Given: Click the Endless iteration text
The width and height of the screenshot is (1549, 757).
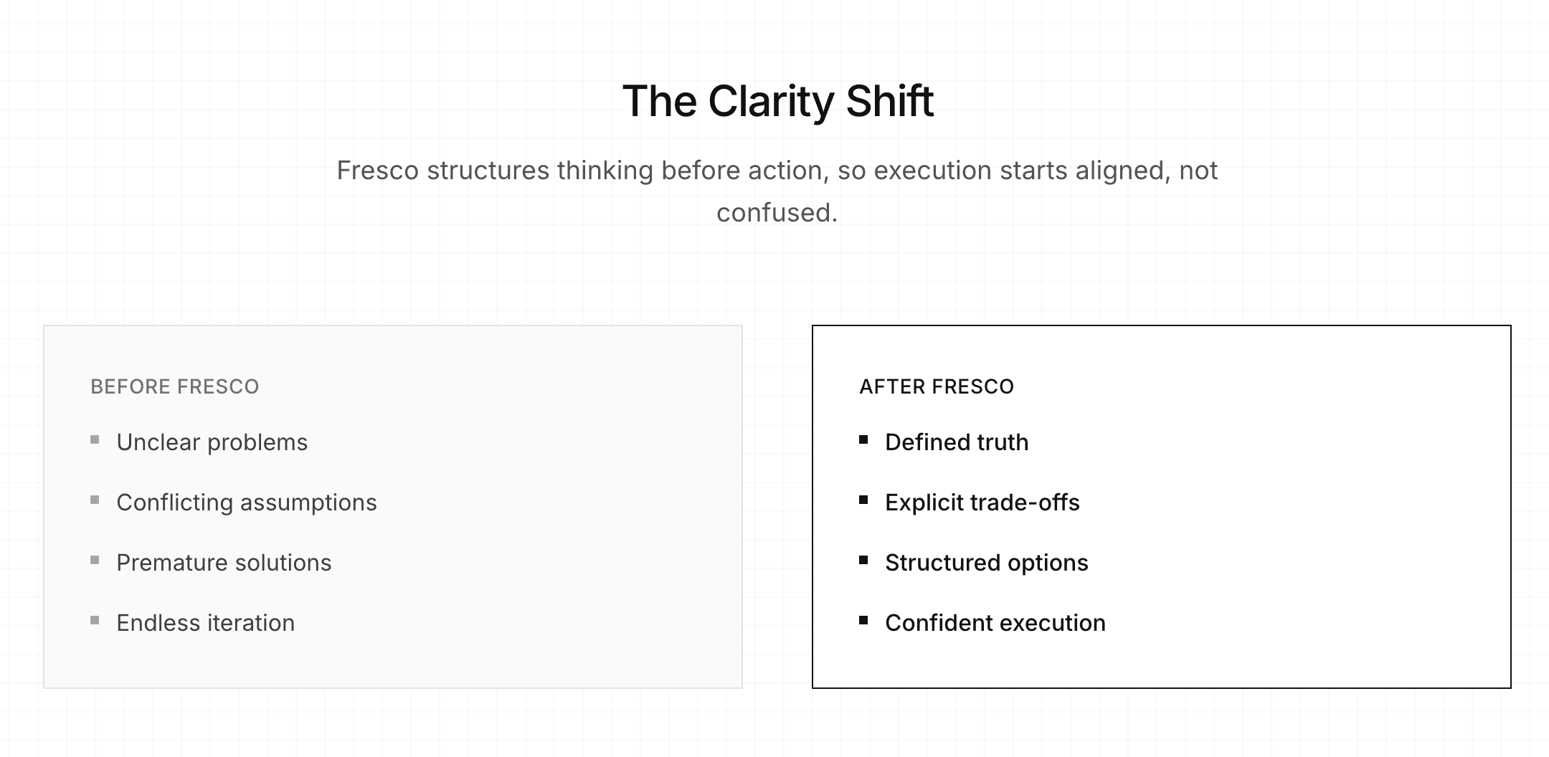Looking at the screenshot, I should (205, 624).
